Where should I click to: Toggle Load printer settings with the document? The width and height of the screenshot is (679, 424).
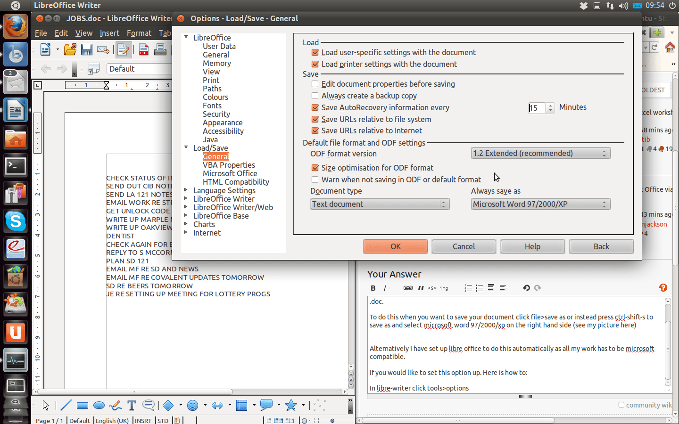(x=315, y=64)
